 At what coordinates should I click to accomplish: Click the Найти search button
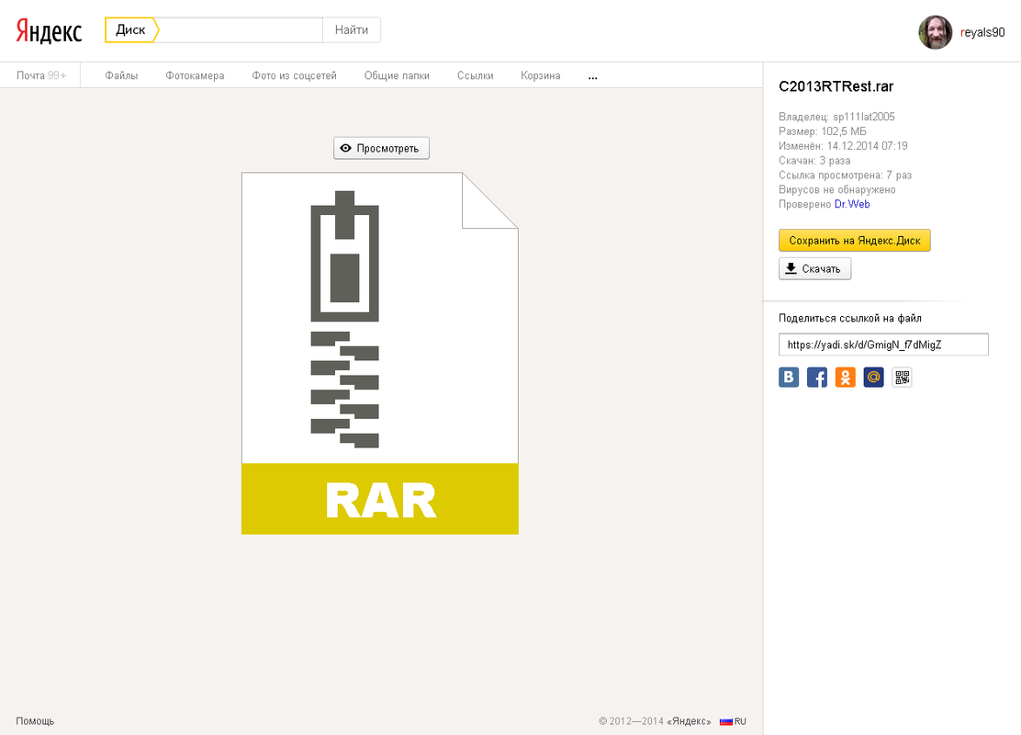click(352, 30)
